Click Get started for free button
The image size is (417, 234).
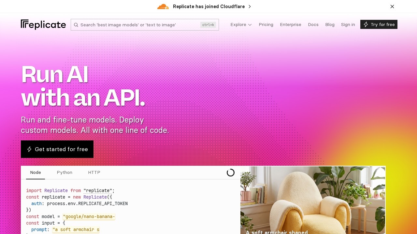(x=57, y=149)
